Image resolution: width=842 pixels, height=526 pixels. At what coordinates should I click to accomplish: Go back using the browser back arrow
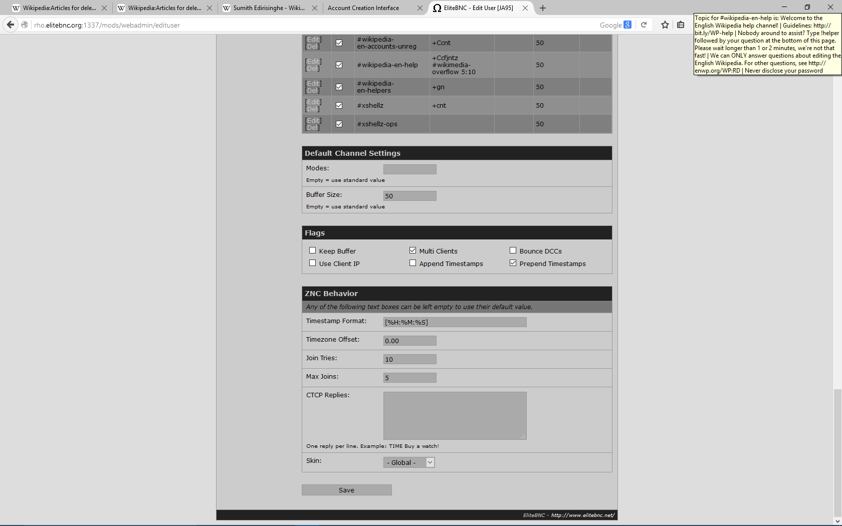11,25
